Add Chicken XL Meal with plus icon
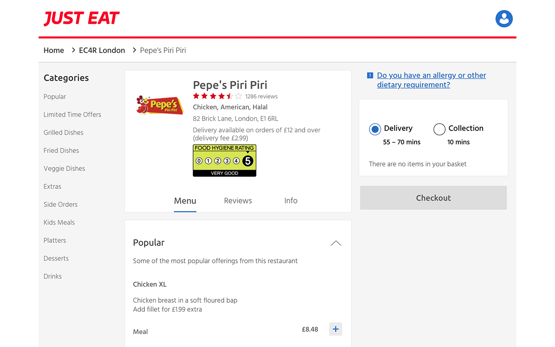 pos(336,329)
